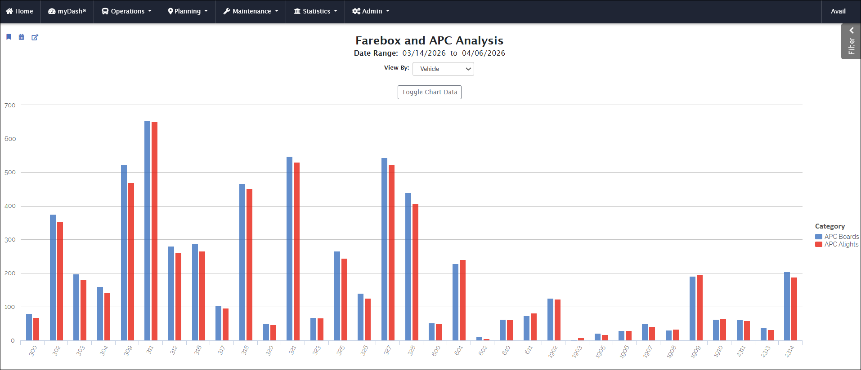This screenshot has width=861, height=370.
Task: Open the Operations menu label
Action: pos(127,11)
